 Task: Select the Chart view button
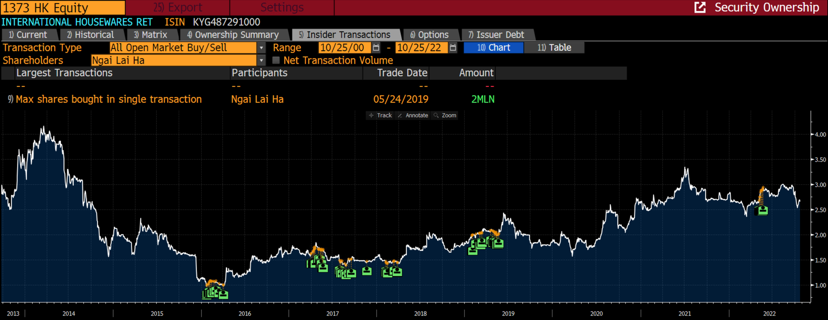coord(493,48)
